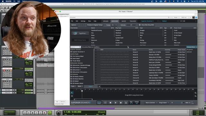Image resolution: width=206 pixels, height=116 pixels.
Task: Click the speaker volume icon in Superior Drummer
Action: [x=172, y=102]
